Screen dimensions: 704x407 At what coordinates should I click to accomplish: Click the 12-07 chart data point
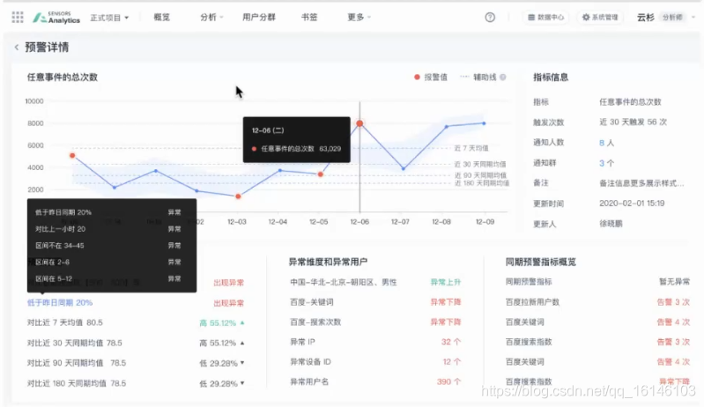(x=404, y=169)
